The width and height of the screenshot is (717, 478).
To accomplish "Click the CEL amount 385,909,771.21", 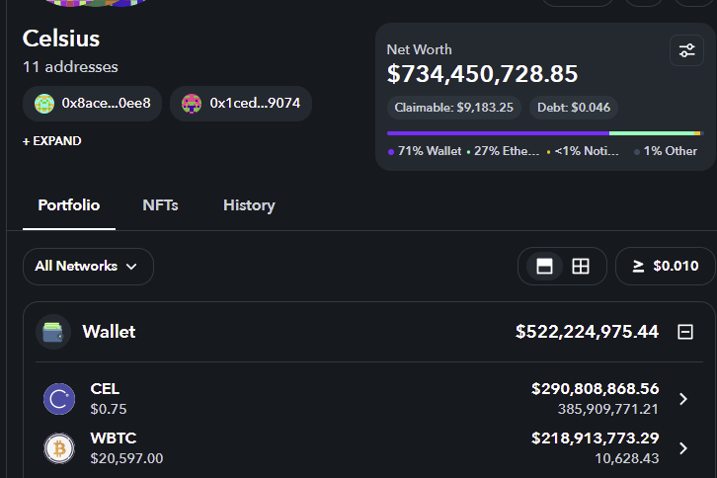I will tap(608, 409).
